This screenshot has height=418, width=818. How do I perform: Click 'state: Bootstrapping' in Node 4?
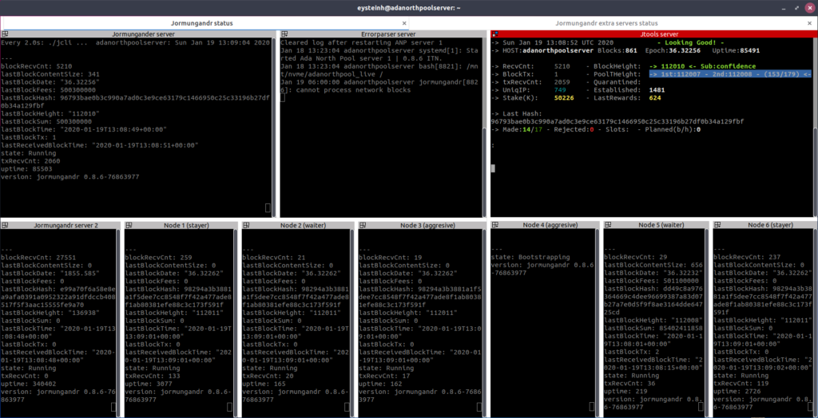coord(531,257)
